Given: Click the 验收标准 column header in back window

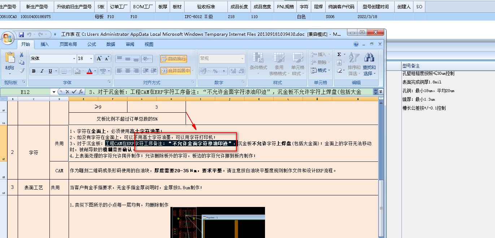Looking at the screenshot, I should (206, 7).
